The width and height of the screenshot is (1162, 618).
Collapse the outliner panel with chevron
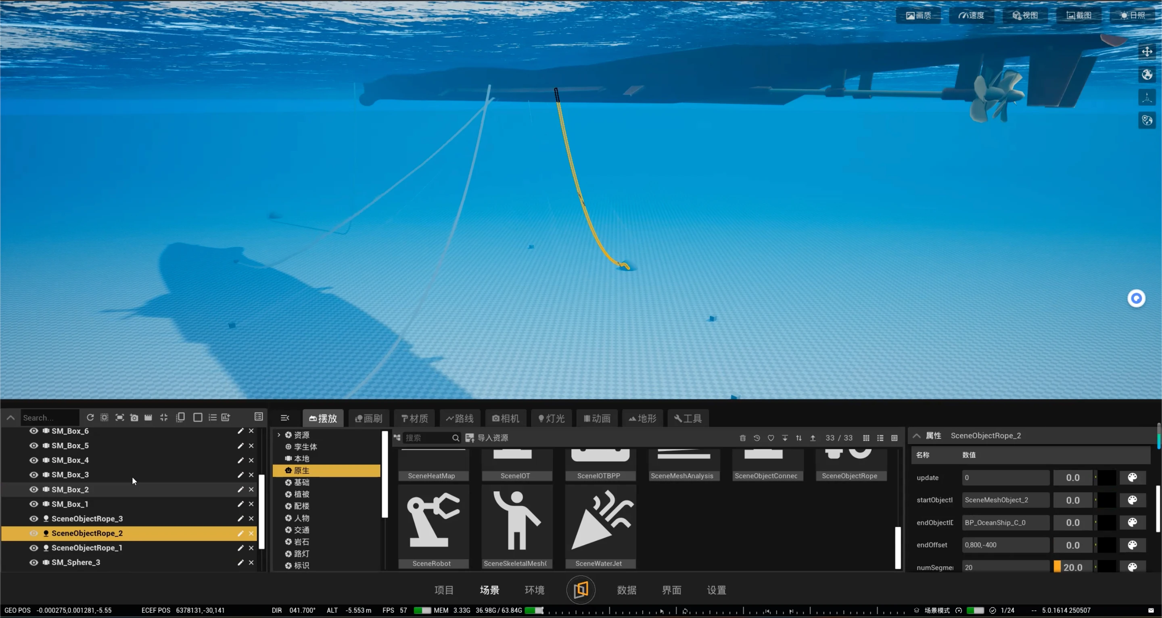coord(11,417)
